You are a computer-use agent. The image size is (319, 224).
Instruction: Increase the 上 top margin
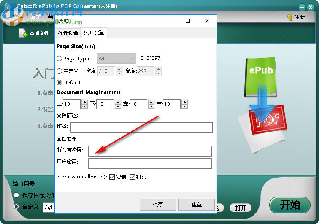point(85,102)
